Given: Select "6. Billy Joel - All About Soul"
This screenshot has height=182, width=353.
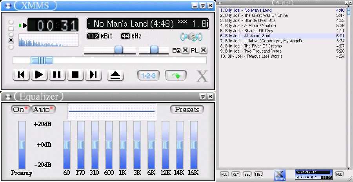Looking at the screenshot, I should 282,36.
